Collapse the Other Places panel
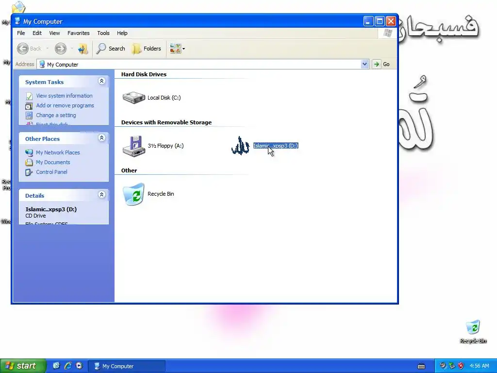 click(x=102, y=138)
